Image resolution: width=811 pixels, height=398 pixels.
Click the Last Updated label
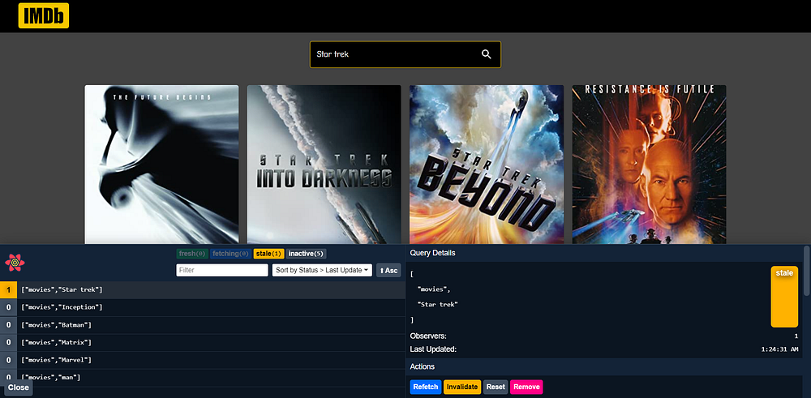point(433,349)
